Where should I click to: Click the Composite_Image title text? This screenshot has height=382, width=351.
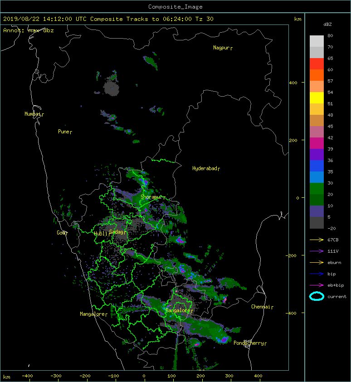(175, 7)
